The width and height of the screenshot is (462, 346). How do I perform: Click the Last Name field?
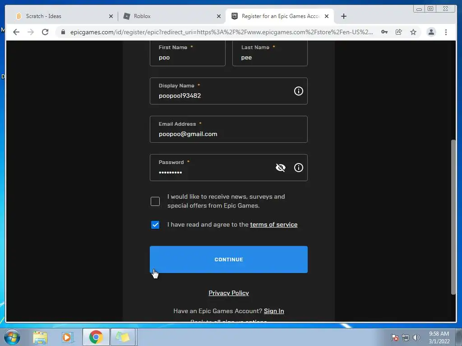tap(270, 53)
